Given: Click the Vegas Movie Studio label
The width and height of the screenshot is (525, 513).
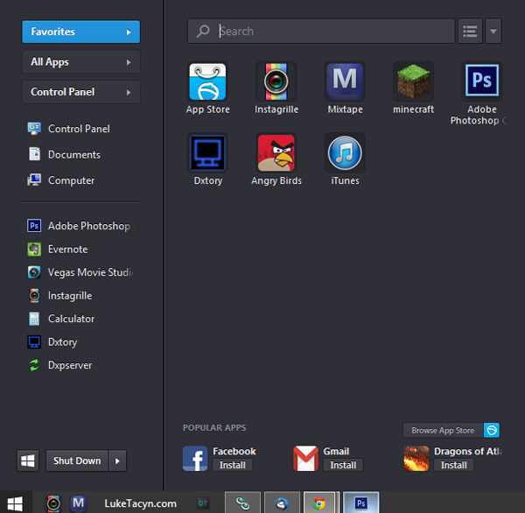Looking at the screenshot, I should pos(91,272).
